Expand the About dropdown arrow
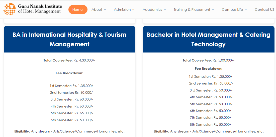 [105, 10]
